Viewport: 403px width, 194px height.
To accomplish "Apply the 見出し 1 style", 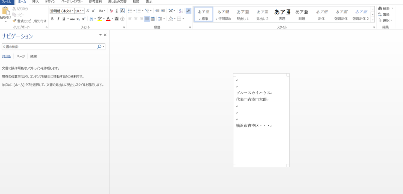I will (242, 15).
